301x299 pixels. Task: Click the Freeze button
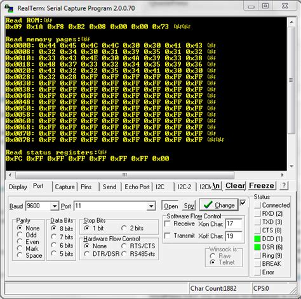262,186
